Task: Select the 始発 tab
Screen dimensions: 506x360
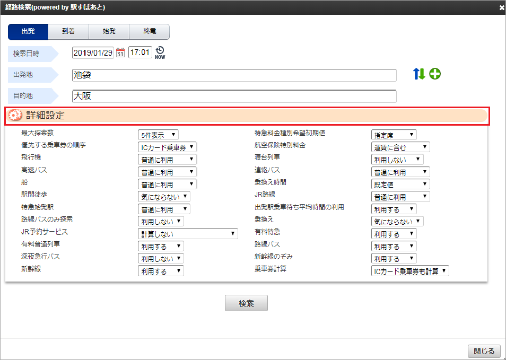Action: 109,31
